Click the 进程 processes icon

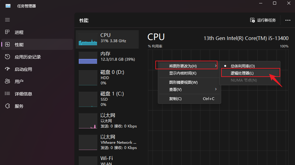click(7, 32)
